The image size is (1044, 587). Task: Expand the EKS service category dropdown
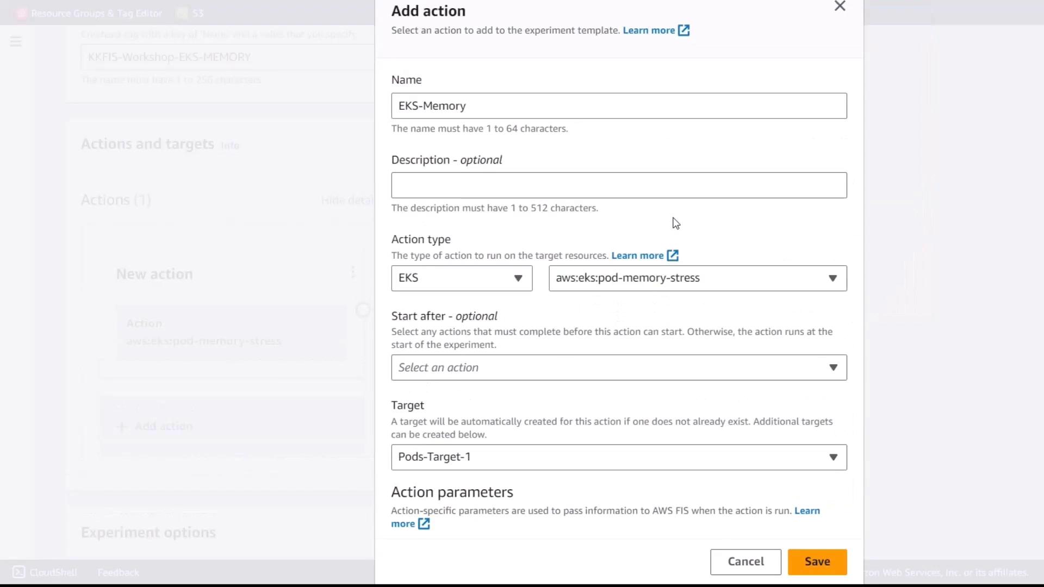click(x=462, y=278)
